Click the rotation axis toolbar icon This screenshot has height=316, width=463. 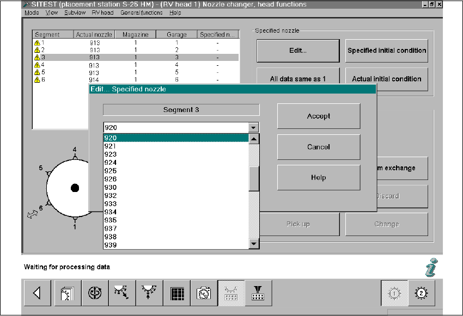[95, 294]
